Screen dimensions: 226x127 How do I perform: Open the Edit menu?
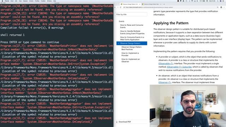16,1
